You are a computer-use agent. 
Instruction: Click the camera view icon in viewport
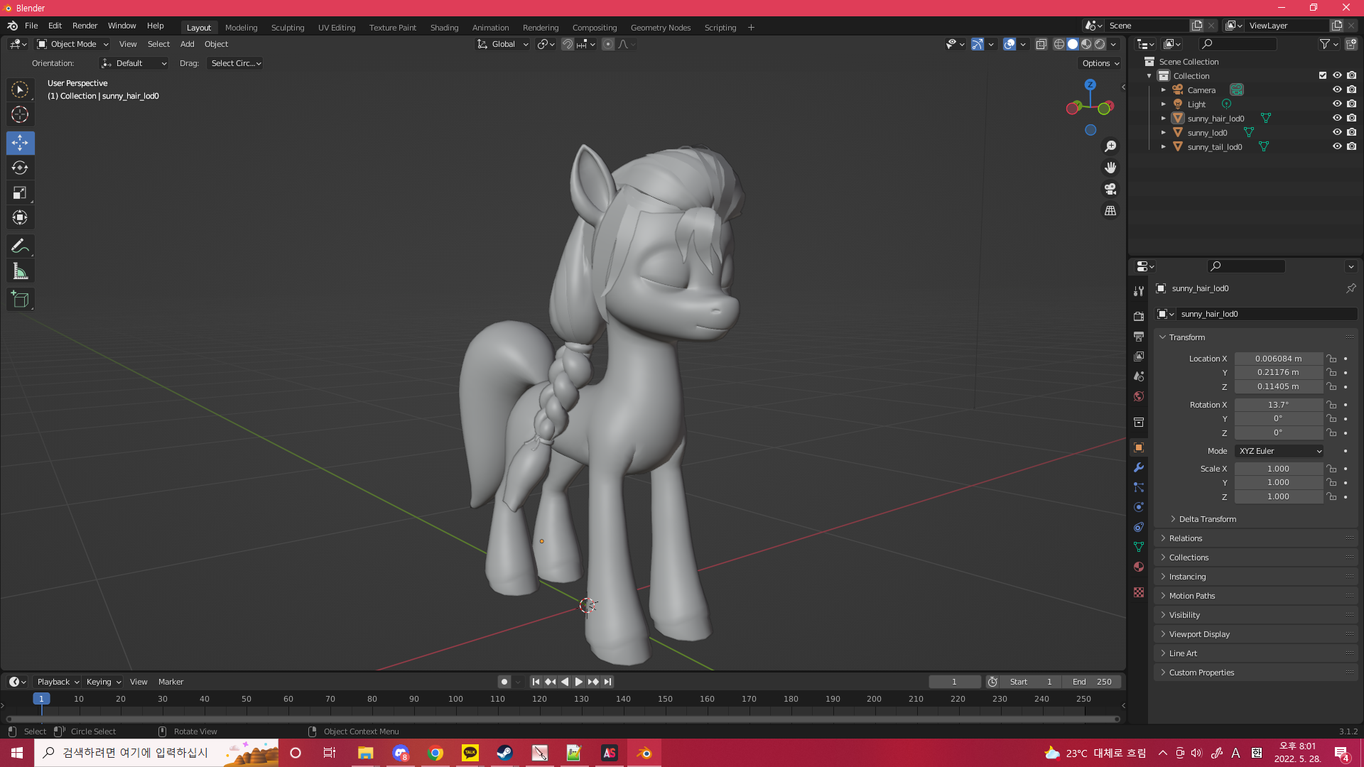[1110, 189]
